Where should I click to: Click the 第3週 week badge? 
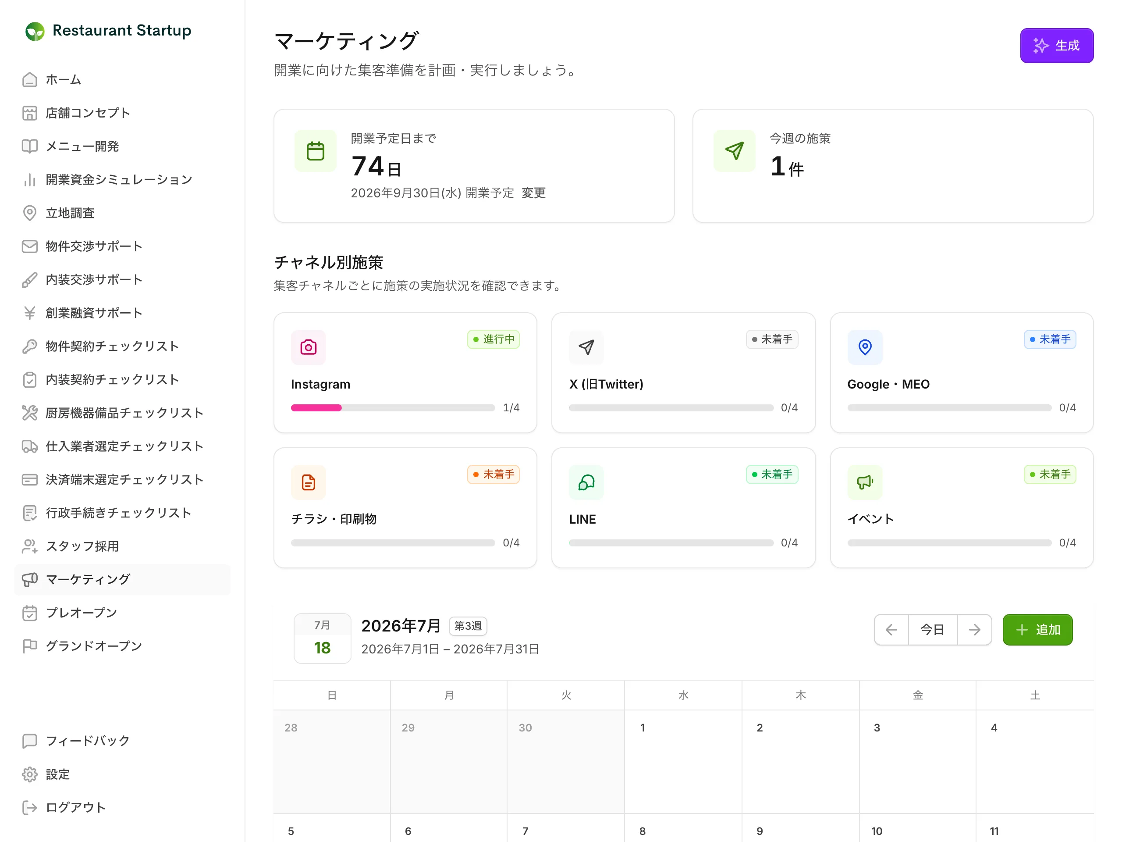pos(468,626)
